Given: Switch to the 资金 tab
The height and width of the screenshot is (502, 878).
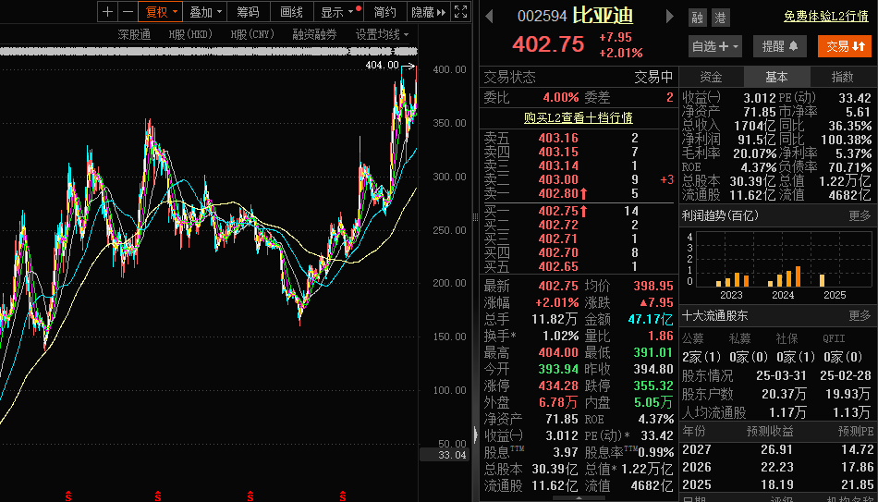Looking at the screenshot, I should 711,78.
